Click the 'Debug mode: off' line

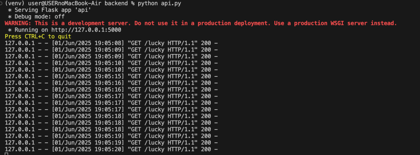pos(36,17)
